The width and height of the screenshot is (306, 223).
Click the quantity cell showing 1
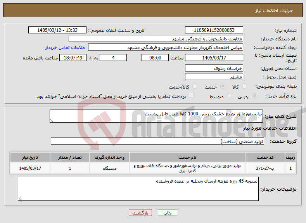pyautogui.click(x=70, y=168)
